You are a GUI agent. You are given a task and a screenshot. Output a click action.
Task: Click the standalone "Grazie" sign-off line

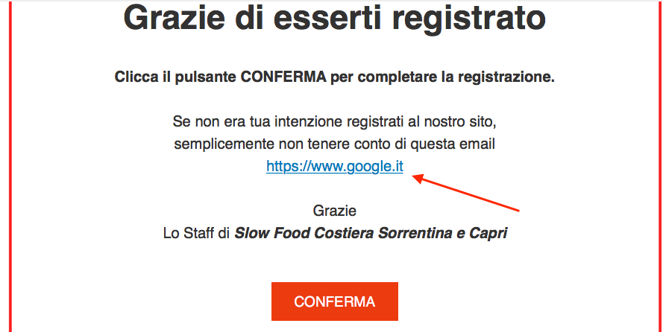(334, 210)
